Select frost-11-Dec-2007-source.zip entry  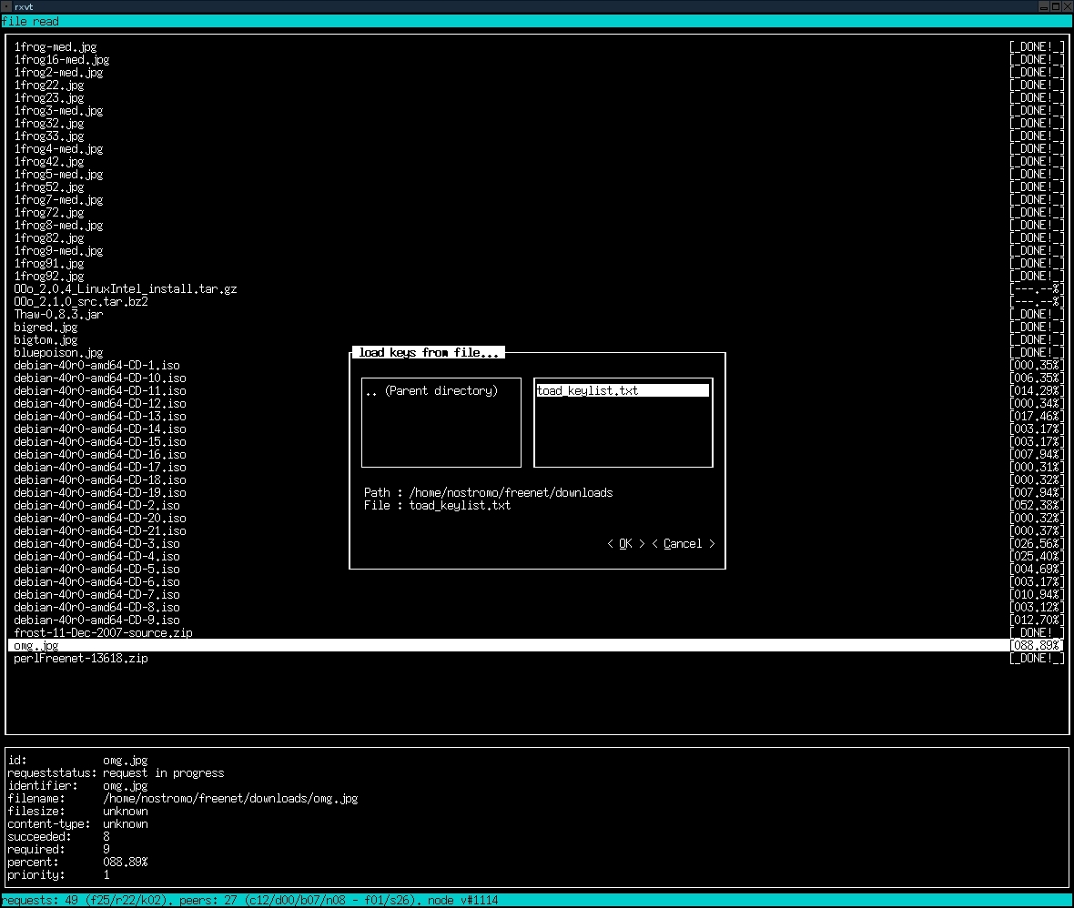[103, 633]
